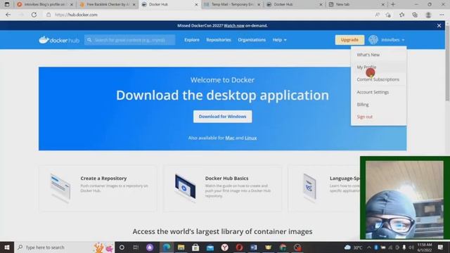Image resolution: width=450 pixels, height=253 pixels.
Task: Open Task View on the taskbar
Action: tap(136, 247)
